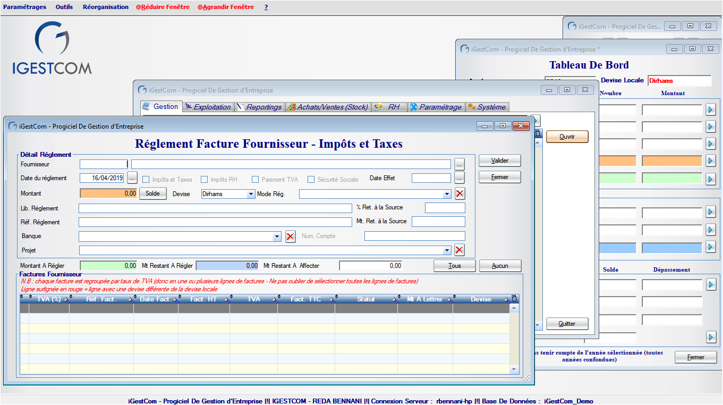
Task: Open the Fournisseur lookup ellipsis button
Action: point(460,164)
